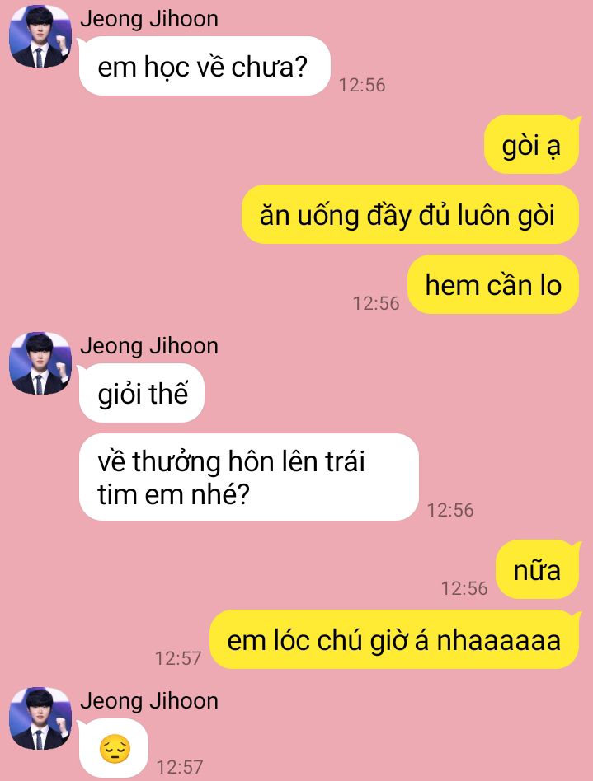Click the 'Jeong Jihoon' name above the emoji bubble
The width and height of the screenshot is (593, 781).
point(149,701)
